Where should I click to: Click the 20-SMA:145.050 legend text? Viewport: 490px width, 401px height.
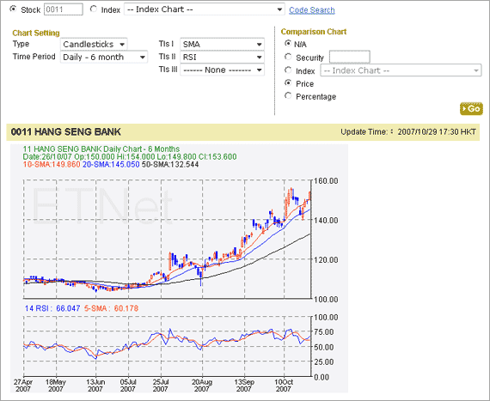pyautogui.click(x=111, y=165)
